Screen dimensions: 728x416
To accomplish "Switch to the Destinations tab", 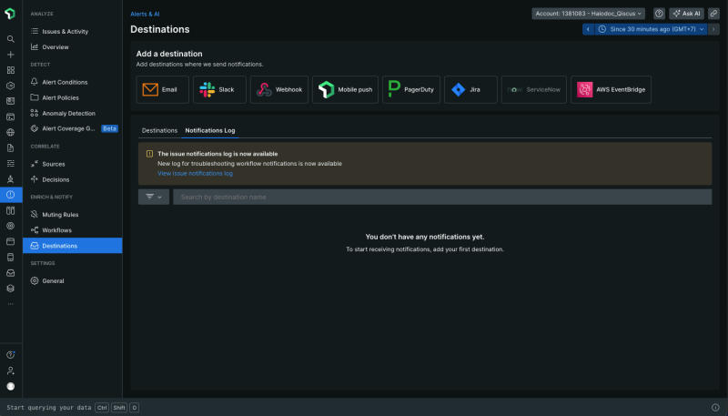I will [x=160, y=130].
